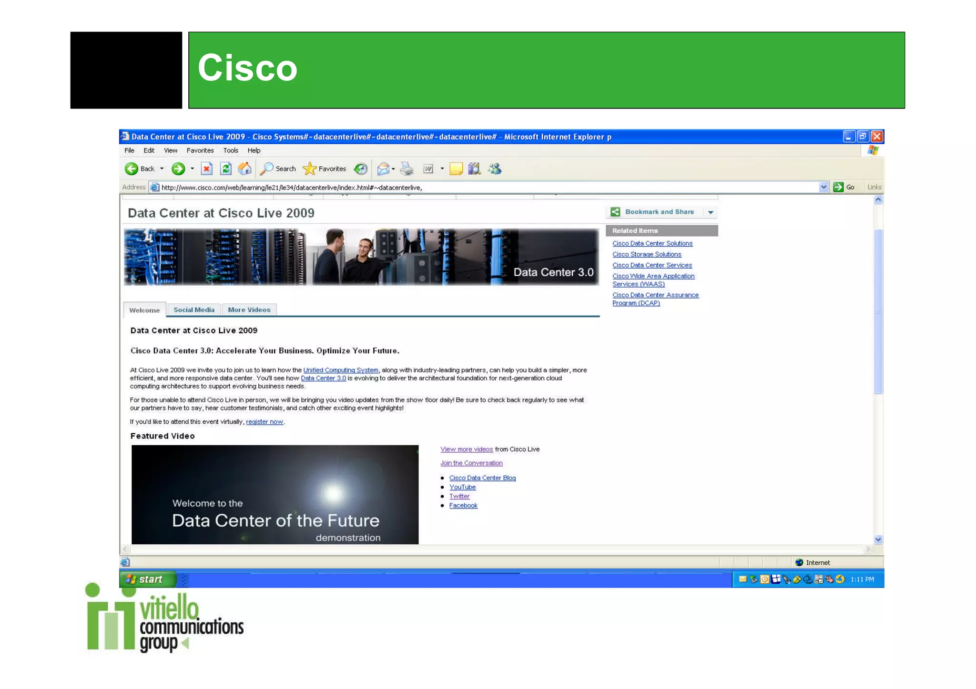
Task: Click the register now link
Action: point(264,421)
